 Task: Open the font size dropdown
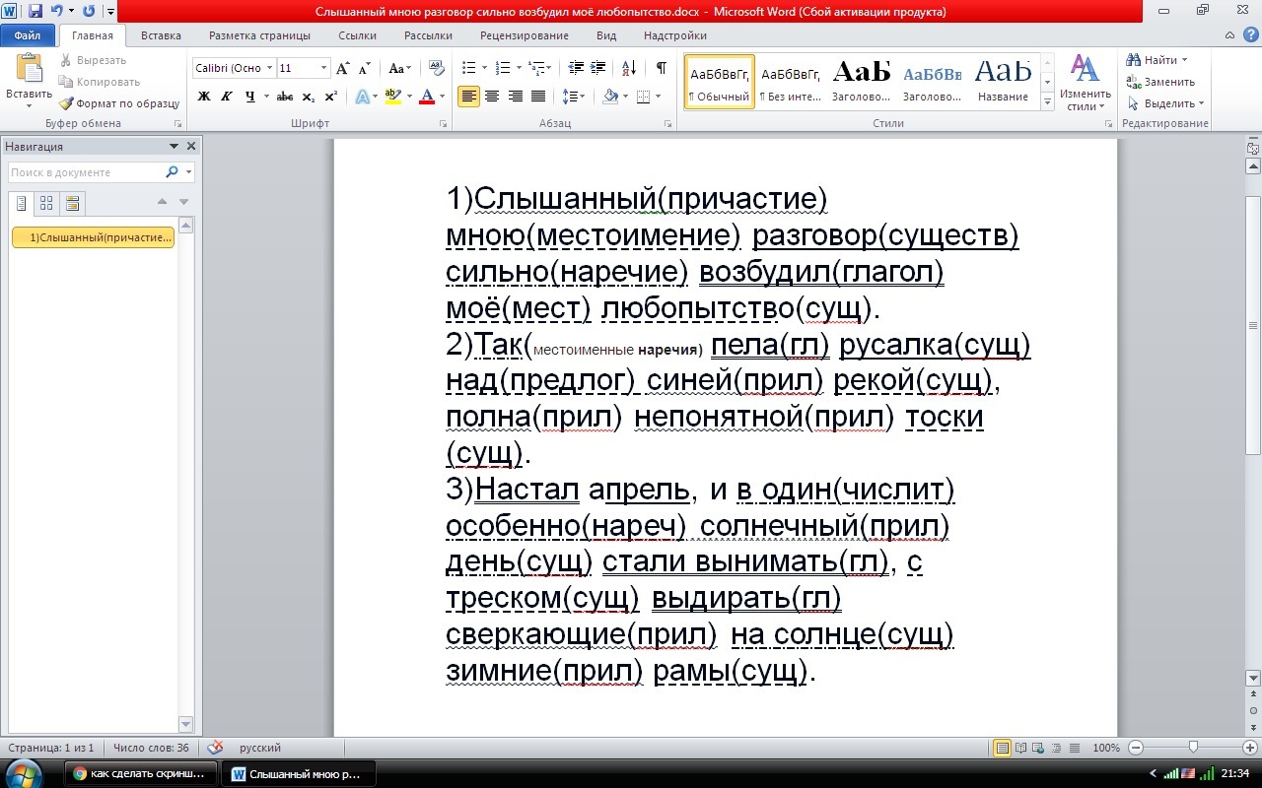tap(323, 68)
